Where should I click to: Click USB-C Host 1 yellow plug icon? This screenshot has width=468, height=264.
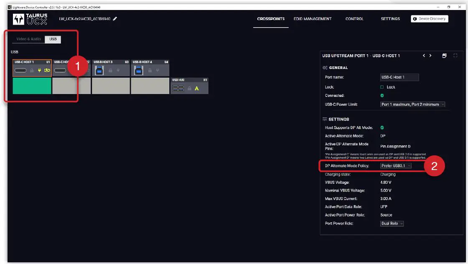point(39,71)
